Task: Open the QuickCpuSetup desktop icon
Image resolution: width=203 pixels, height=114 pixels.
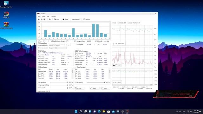Action: point(6,4)
